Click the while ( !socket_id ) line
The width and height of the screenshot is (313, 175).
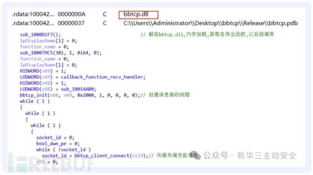[64, 150]
